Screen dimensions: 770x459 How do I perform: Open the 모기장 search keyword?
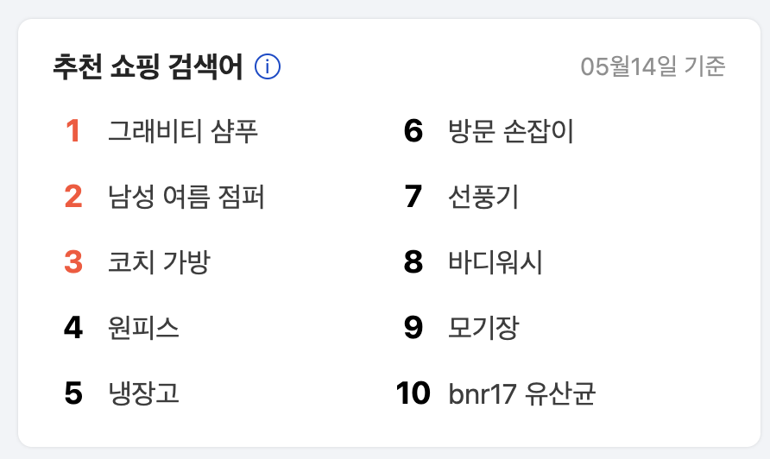[483, 328]
